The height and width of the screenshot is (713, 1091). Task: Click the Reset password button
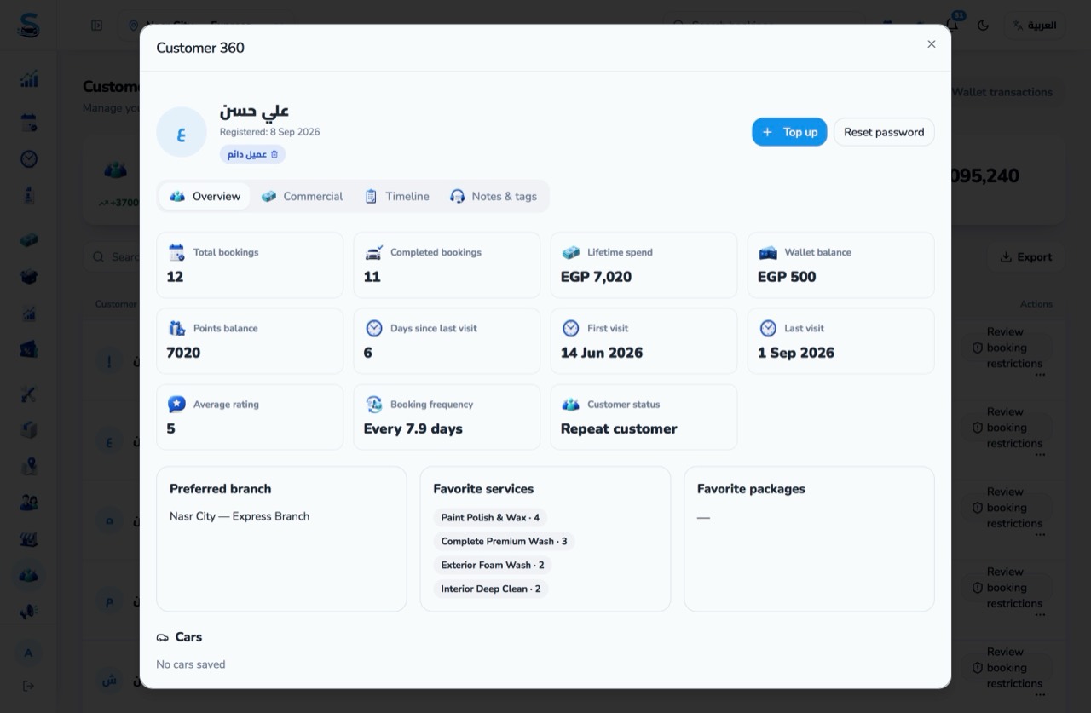click(884, 132)
